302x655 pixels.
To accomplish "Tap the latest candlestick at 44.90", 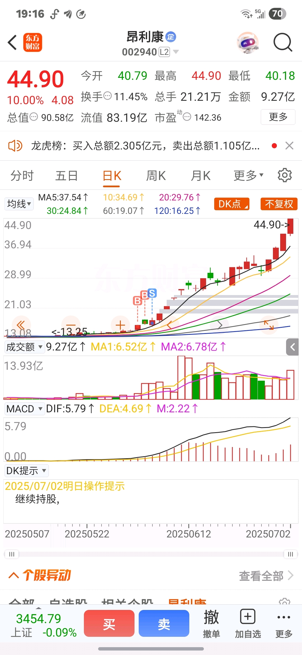I will 291,227.
